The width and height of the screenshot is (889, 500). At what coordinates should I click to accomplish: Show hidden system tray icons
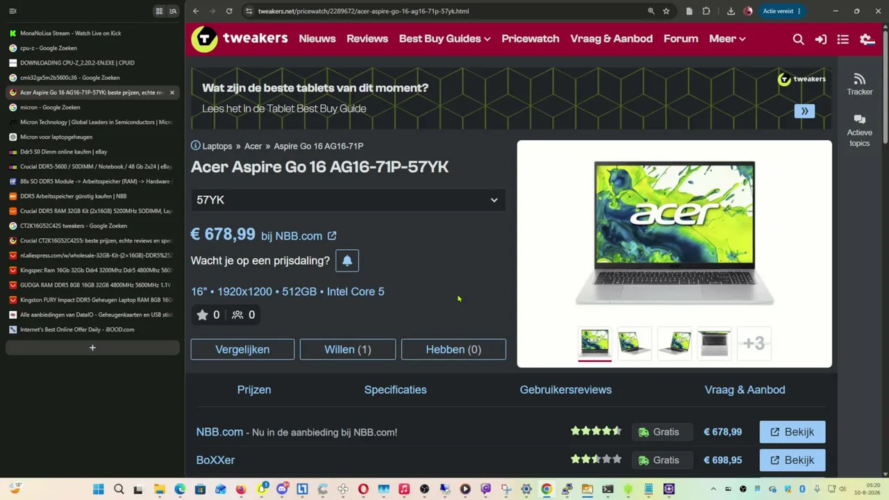[713, 490]
